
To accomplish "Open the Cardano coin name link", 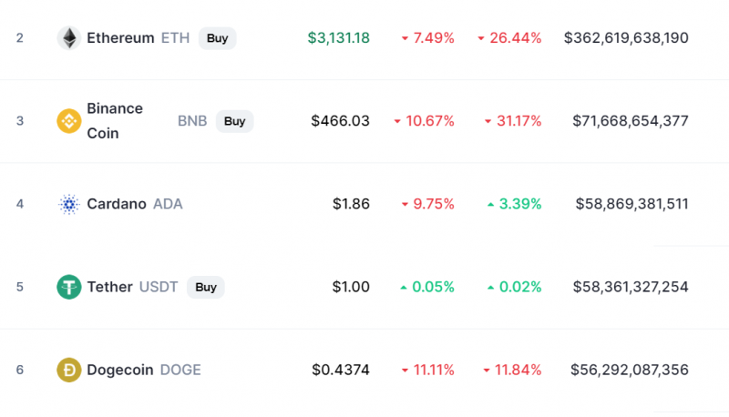I will tap(117, 204).
